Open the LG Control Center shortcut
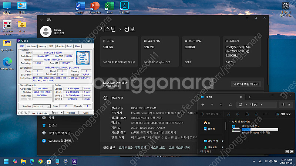Screen dimensions: 296x166 pos(7,28)
